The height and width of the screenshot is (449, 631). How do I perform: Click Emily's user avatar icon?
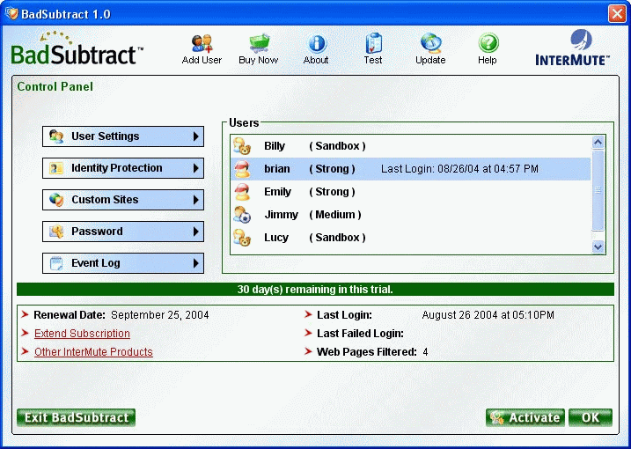click(x=242, y=192)
